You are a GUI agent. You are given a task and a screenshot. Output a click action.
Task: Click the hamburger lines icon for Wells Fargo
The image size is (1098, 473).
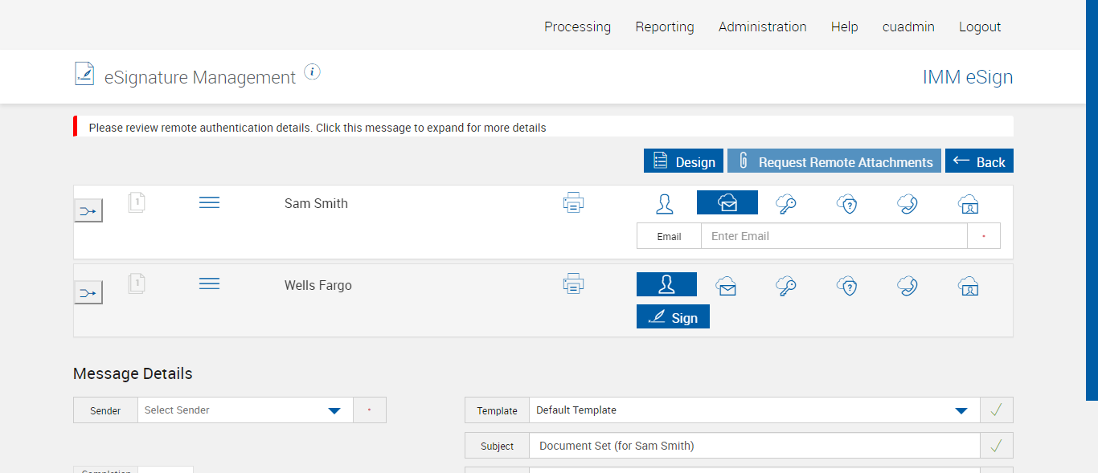tap(209, 284)
